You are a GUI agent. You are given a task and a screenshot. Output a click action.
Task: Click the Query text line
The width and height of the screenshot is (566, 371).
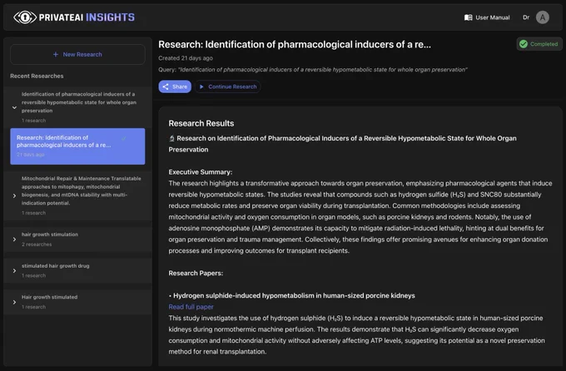[313, 70]
